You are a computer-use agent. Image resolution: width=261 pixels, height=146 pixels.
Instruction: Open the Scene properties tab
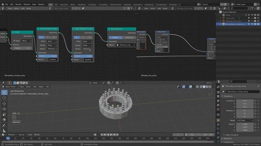pyautogui.click(x=218, y=105)
